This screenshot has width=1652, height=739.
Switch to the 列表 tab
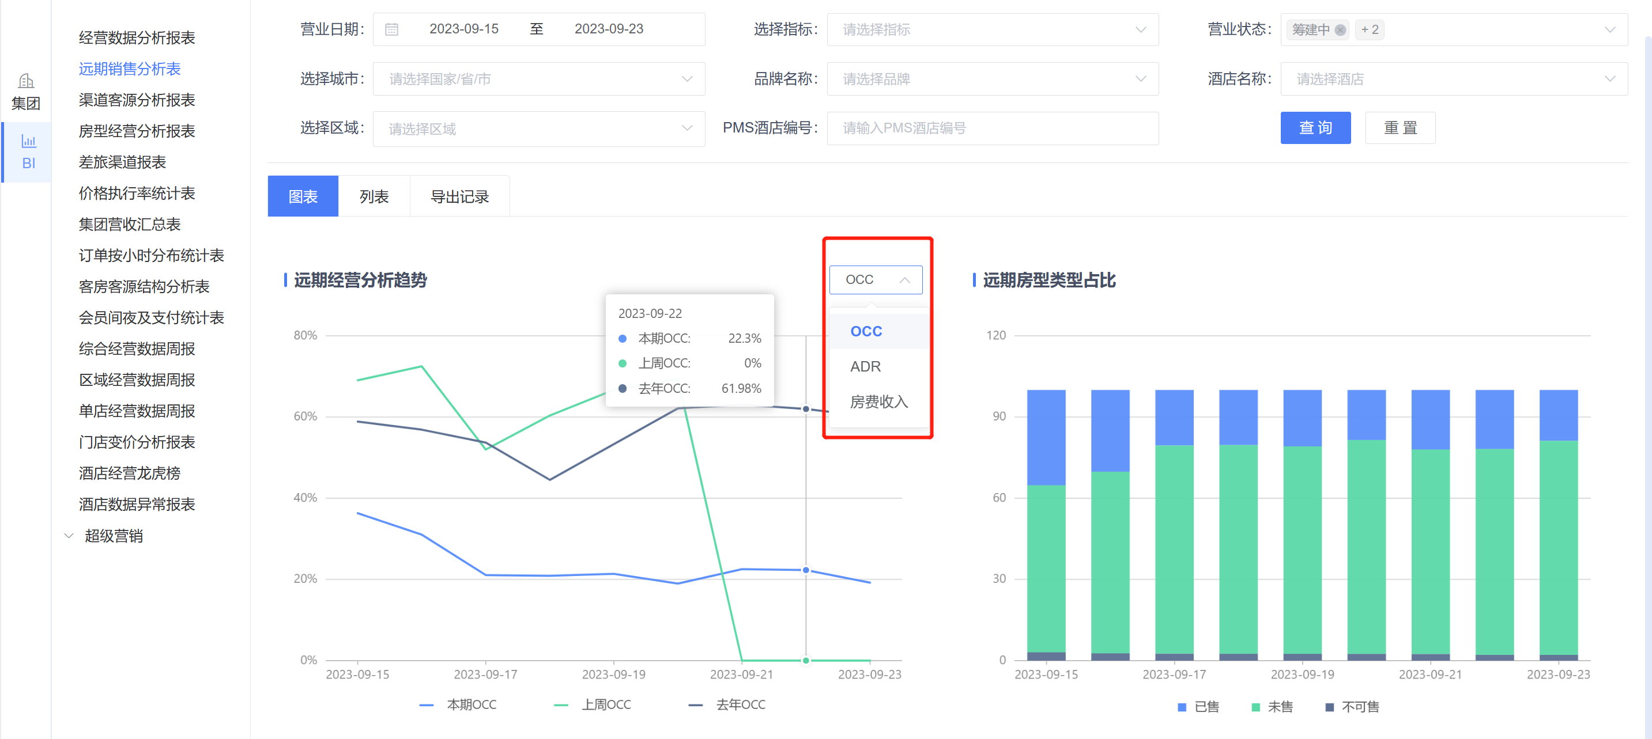point(374,196)
